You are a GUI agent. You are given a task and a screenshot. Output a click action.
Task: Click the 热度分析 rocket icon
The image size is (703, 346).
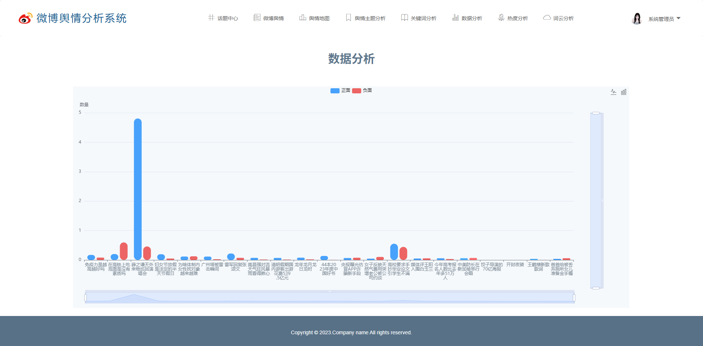(x=501, y=18)
